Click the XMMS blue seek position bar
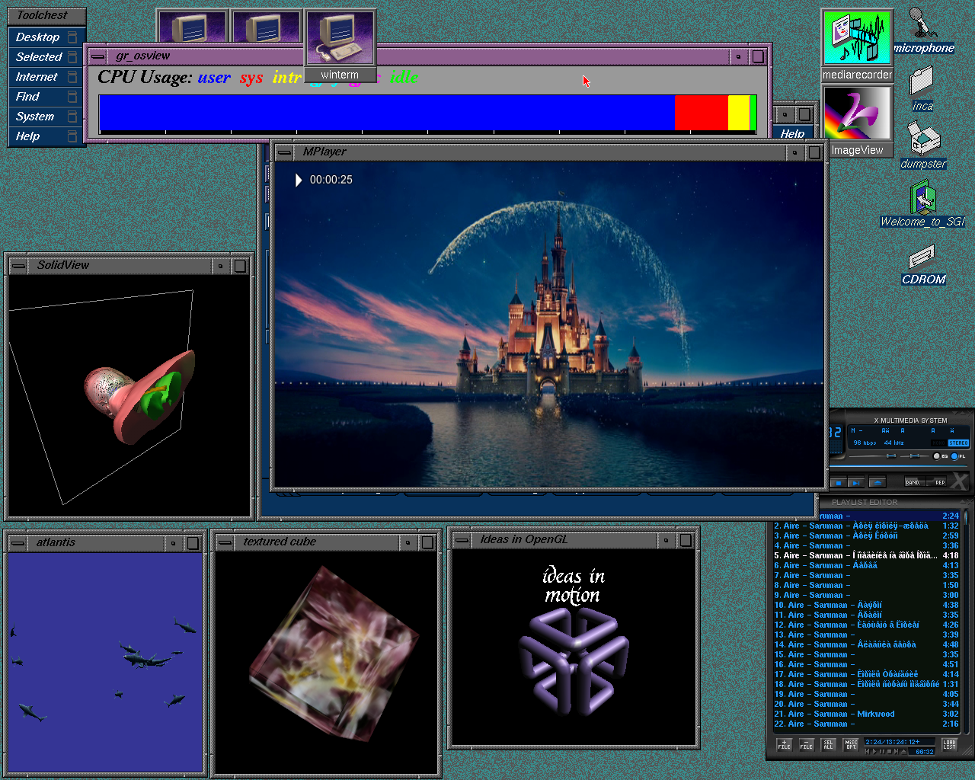This screenshot has width=975, height=780. tap(898, 466)
